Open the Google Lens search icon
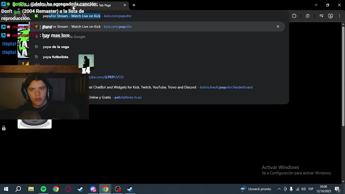This screenshot has width=345, height=194. [x=308, y=16]
